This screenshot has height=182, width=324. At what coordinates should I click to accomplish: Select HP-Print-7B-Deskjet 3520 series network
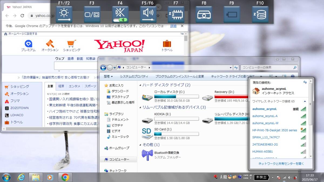pyautogui.click(x=279, y=130)
